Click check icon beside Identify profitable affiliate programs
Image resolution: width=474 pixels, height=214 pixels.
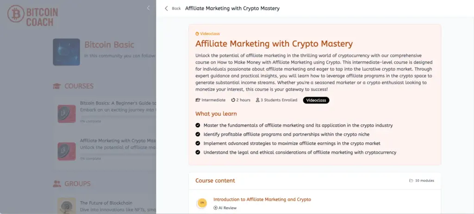[198, 134]
